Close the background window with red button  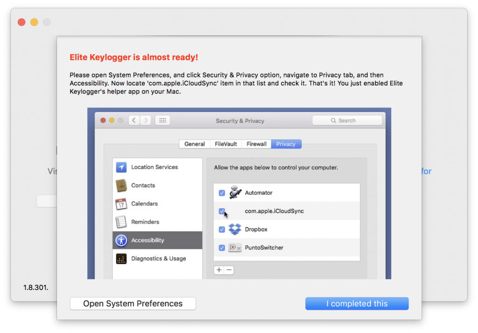click(x=21, y=22)
